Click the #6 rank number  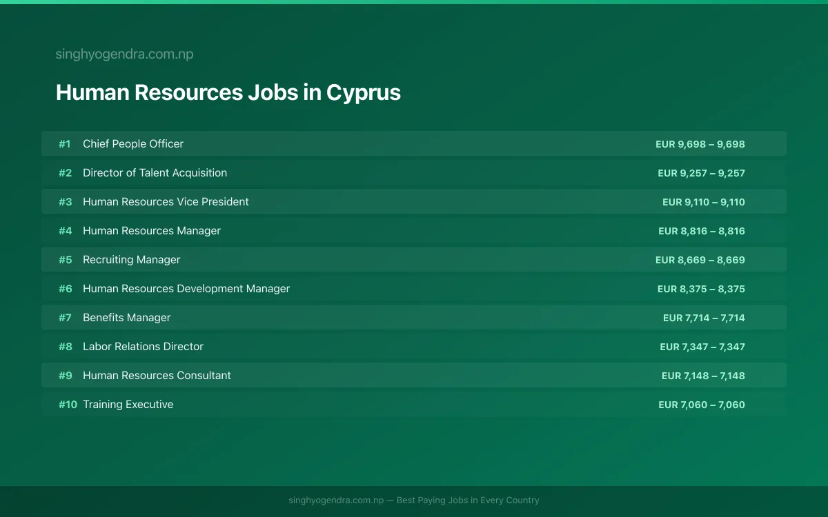(x=65, y=289)
